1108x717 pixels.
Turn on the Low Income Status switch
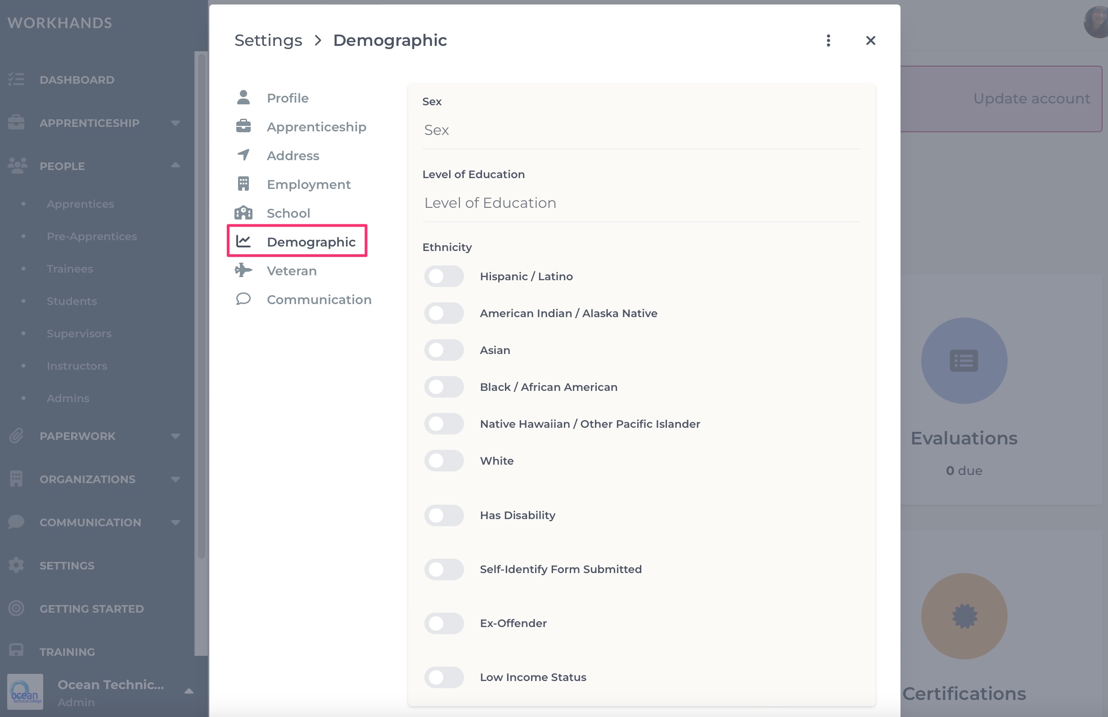tap(444, 677)
